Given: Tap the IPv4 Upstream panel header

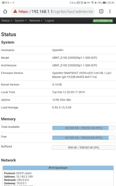Looking at the screenshot, I should tap(58, 168).
